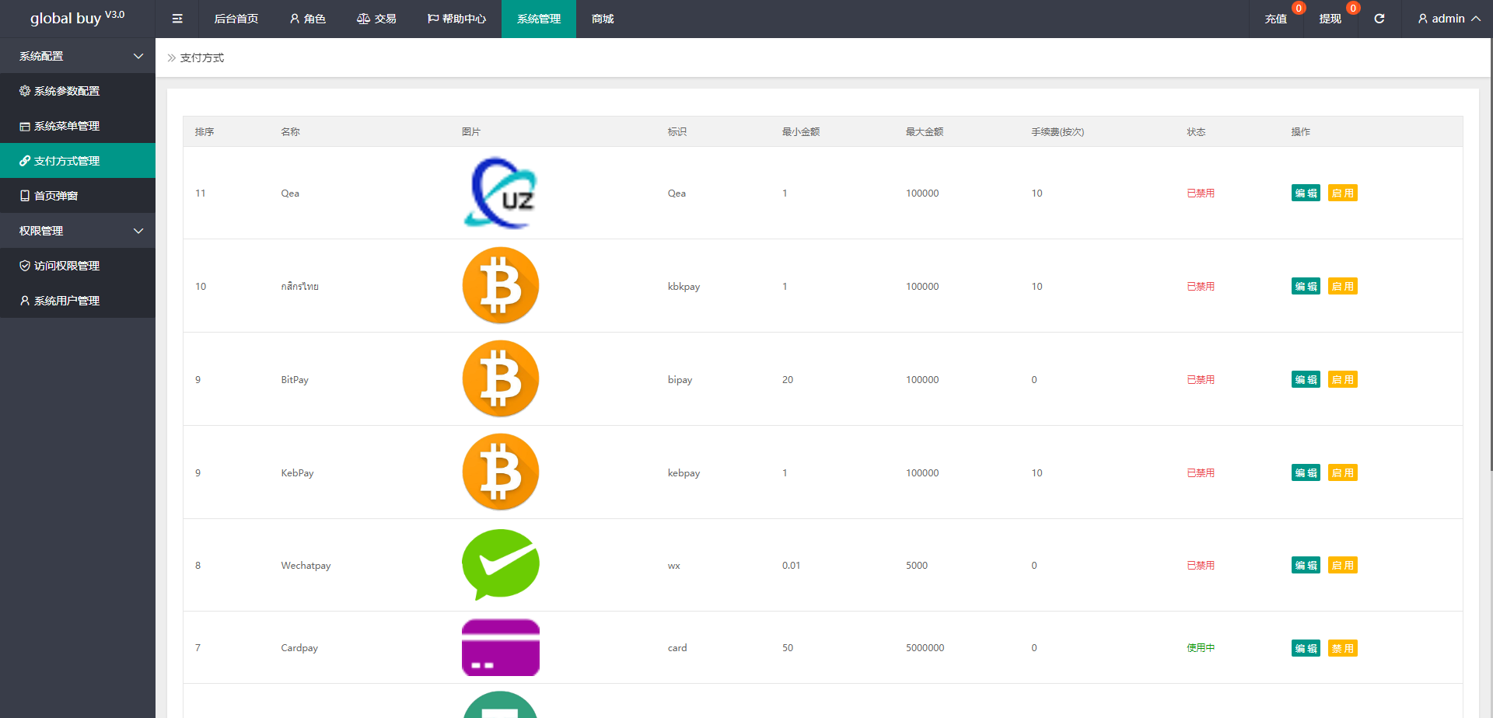Enable the Wechatpay payment method
The width and height of the screenshot is (1493, 718).
1343,565
